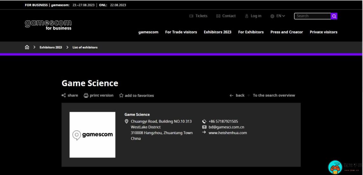Go back using the back link

point(240,95)
